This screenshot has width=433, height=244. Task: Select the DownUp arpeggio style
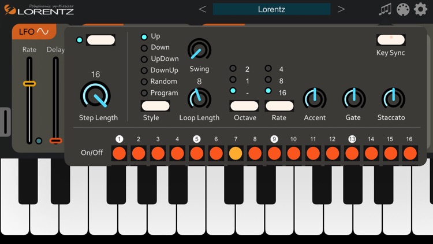pyautogui.click(x=144, y=71)
